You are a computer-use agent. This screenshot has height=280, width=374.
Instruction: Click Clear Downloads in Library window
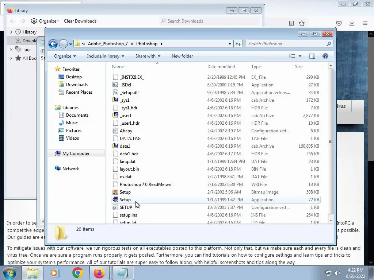pos(80,21)
